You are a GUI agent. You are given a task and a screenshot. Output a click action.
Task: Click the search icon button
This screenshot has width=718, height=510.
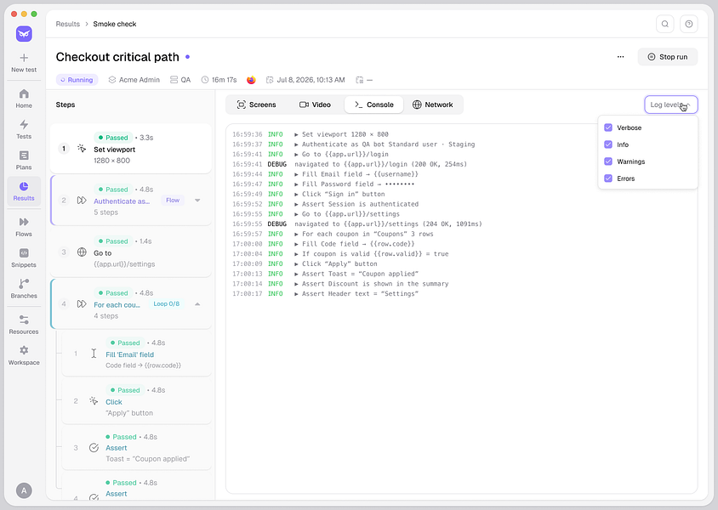[665, 25]
